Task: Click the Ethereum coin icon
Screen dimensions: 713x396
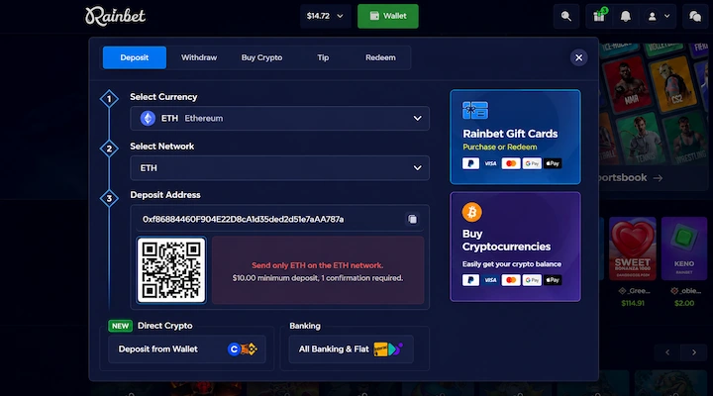Action: pyautogui.click(x=148, y=118)
